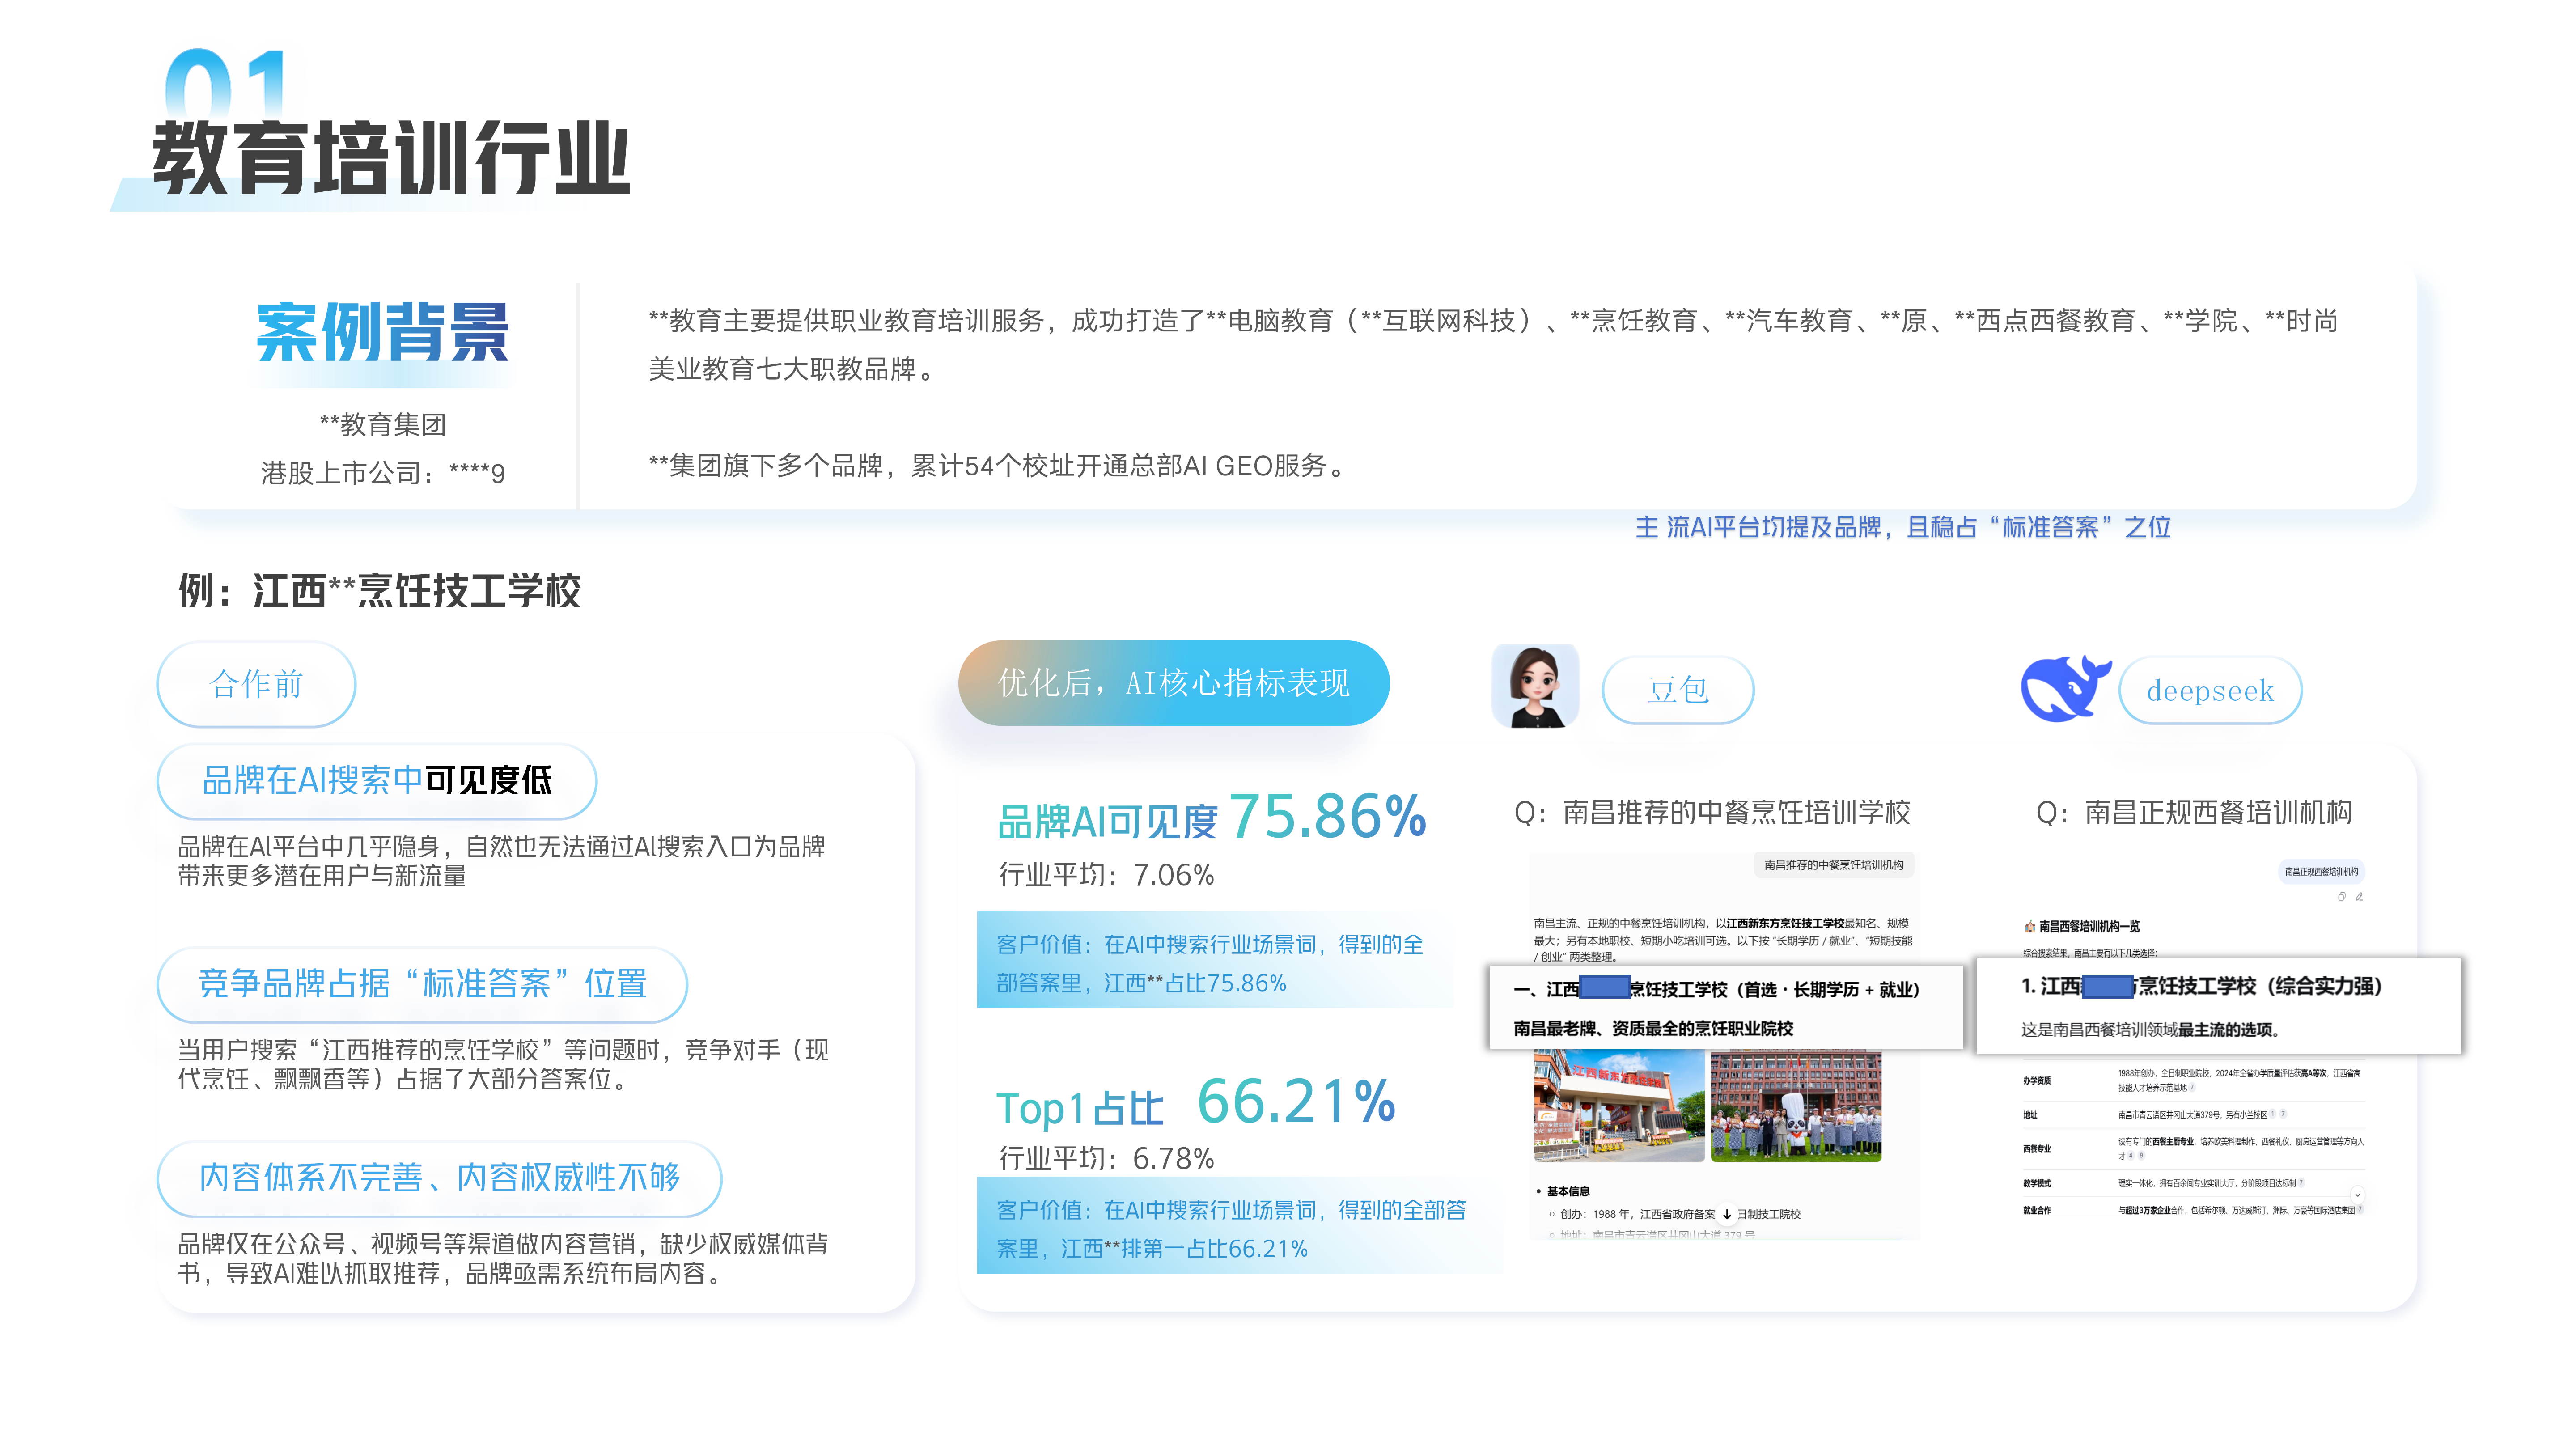This screenshot has height=1449, width=2576.
Task: Click the 竞争品牌占据“标准答案”位置 heading pill
Action: tap(422, 984)
